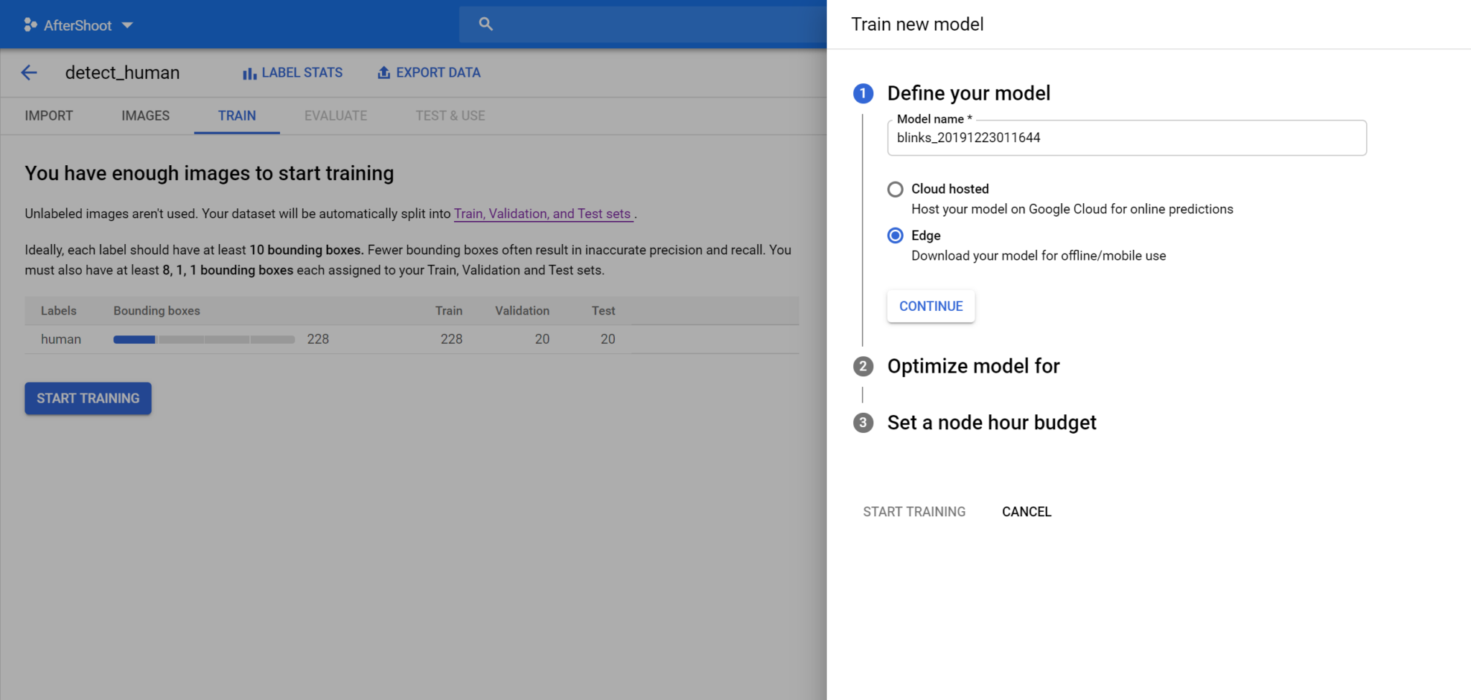Click the human label bounding boxes progress bar
The image size is (1471, 700).
point(204,339)
